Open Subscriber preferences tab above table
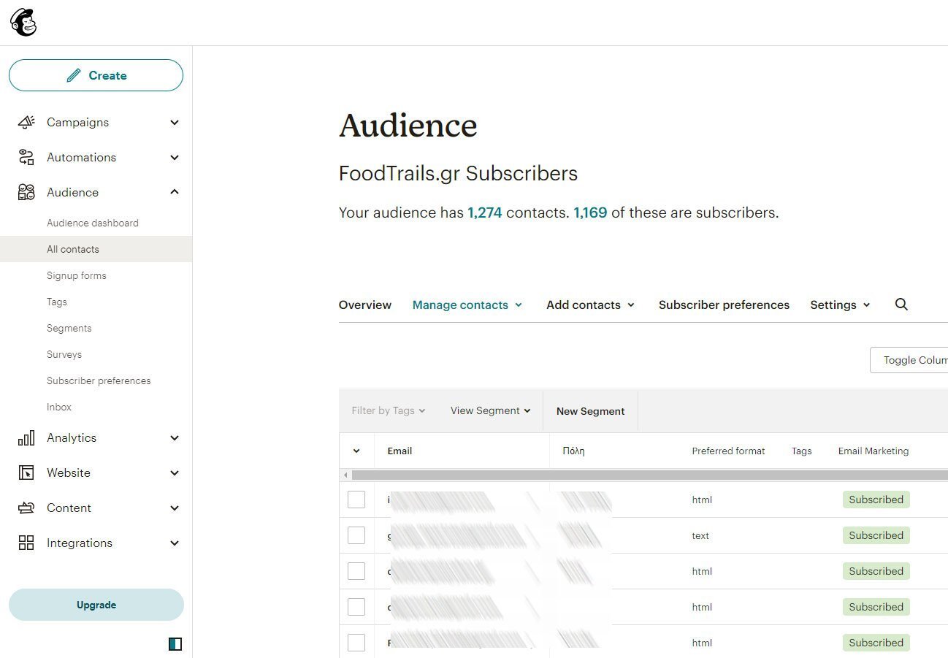 [x=724, y=305]
